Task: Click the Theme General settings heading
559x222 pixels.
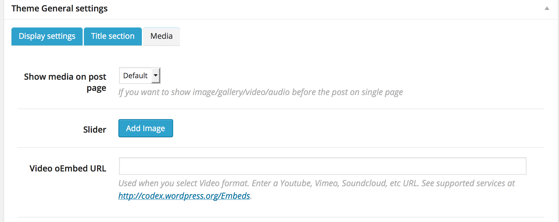Action: click(x=60, y=8)
